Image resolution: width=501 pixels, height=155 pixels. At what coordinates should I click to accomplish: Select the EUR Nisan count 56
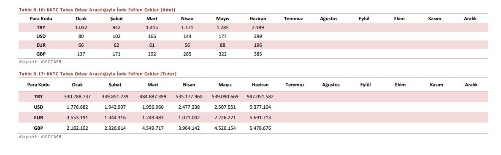pos(187,45)
